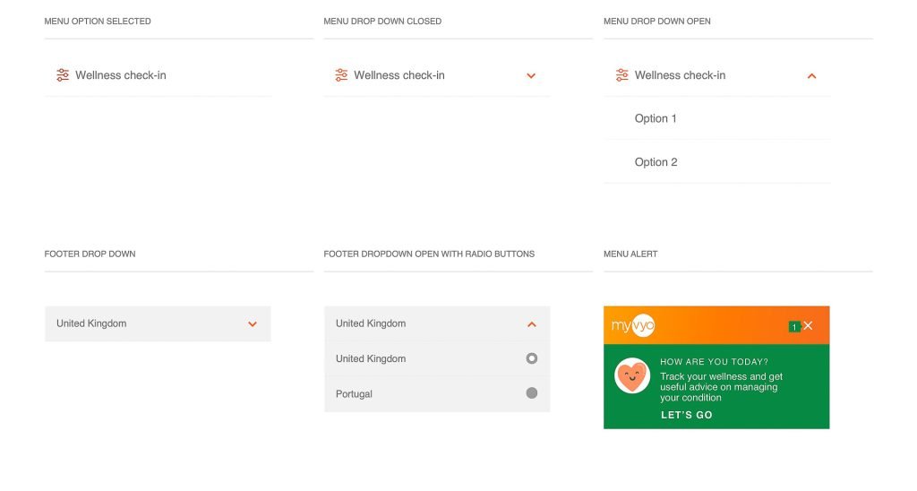Click sliders icon under Menu Option Selected
Viewport: 917px width, 491px height.
pos(62,75)
